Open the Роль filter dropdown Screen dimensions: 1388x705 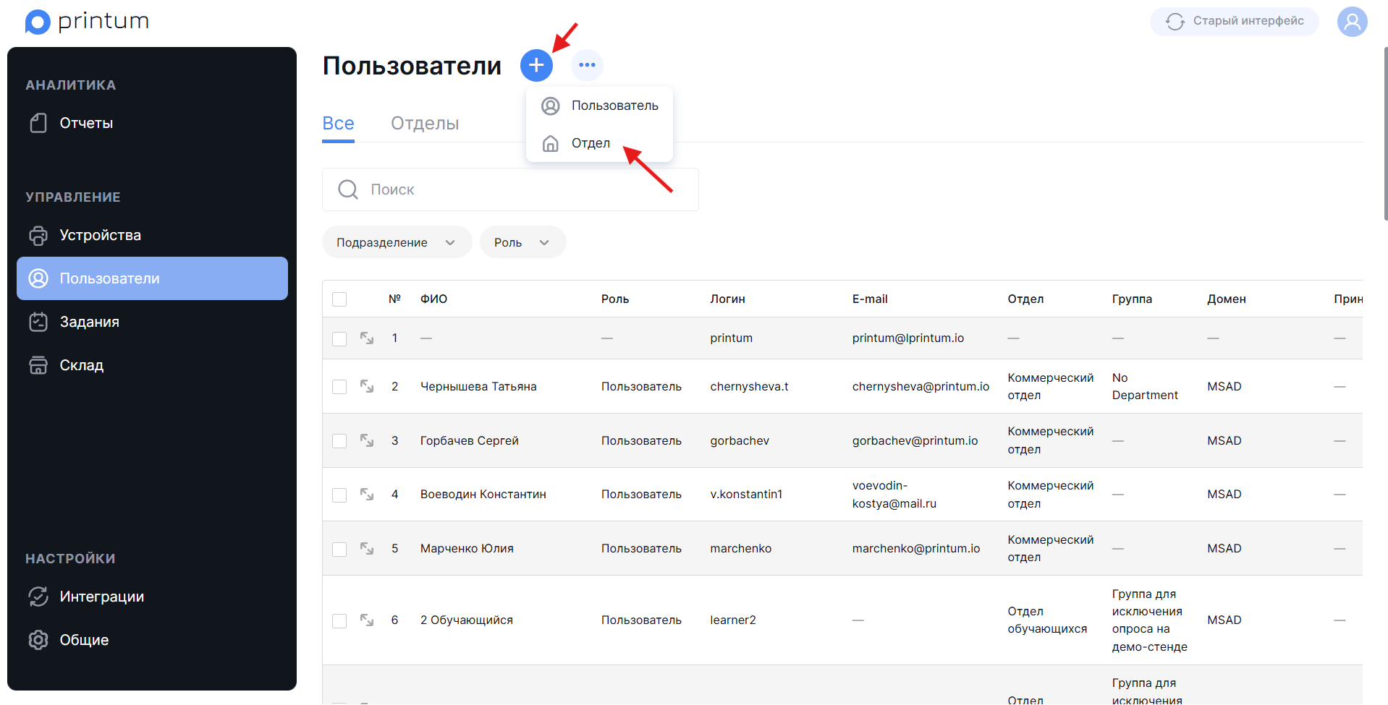click(522, 242)
